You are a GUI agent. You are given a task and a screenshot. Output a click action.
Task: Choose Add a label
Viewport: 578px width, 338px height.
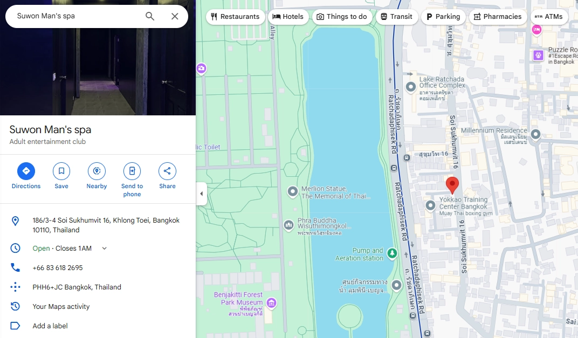pyautogui.click(x=50, y=326)
